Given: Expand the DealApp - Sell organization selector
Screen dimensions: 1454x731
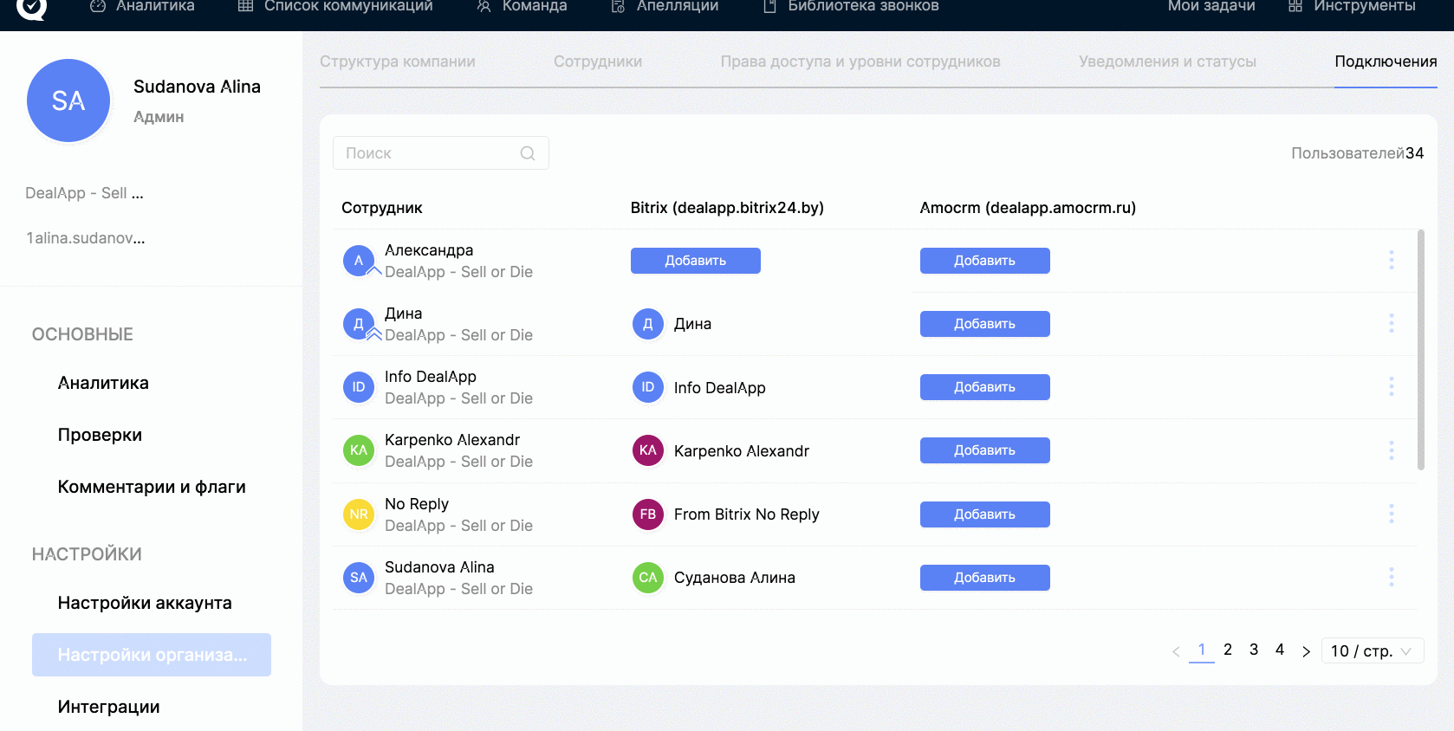Looking at the screenshot, I should (85, 193).
